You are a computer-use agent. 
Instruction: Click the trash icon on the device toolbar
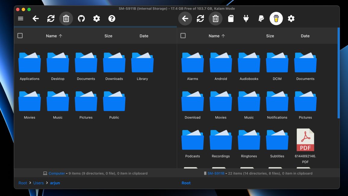tap(216, 18)
